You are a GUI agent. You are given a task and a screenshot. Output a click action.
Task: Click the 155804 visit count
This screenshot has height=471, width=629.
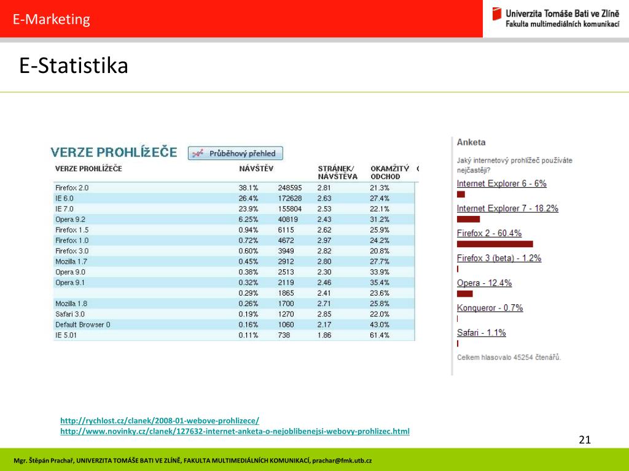290,209
